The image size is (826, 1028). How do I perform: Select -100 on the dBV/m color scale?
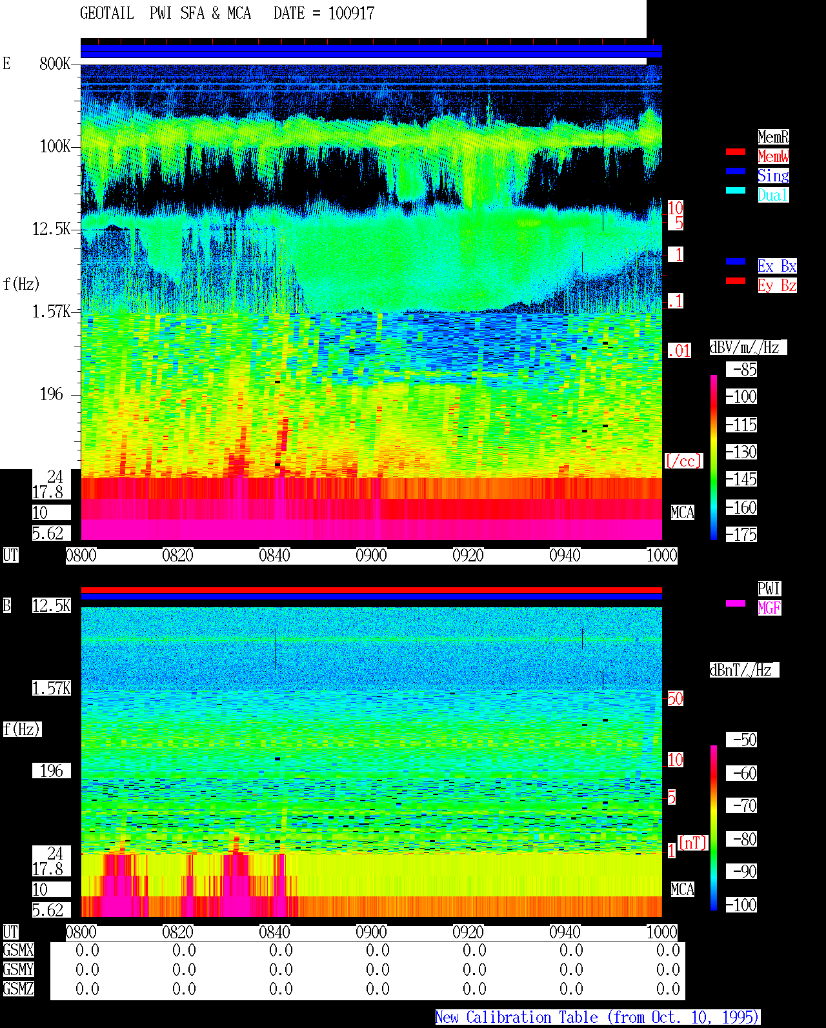pos(741,396)
